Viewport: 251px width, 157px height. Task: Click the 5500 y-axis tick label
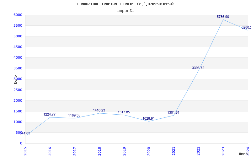click(18, 26)
